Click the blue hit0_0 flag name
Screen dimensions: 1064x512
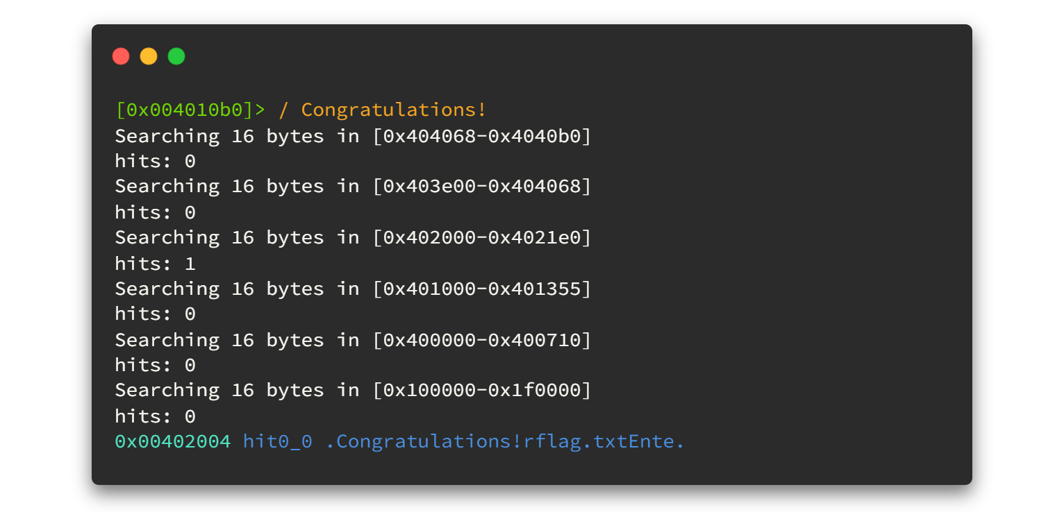coord(277,442)
